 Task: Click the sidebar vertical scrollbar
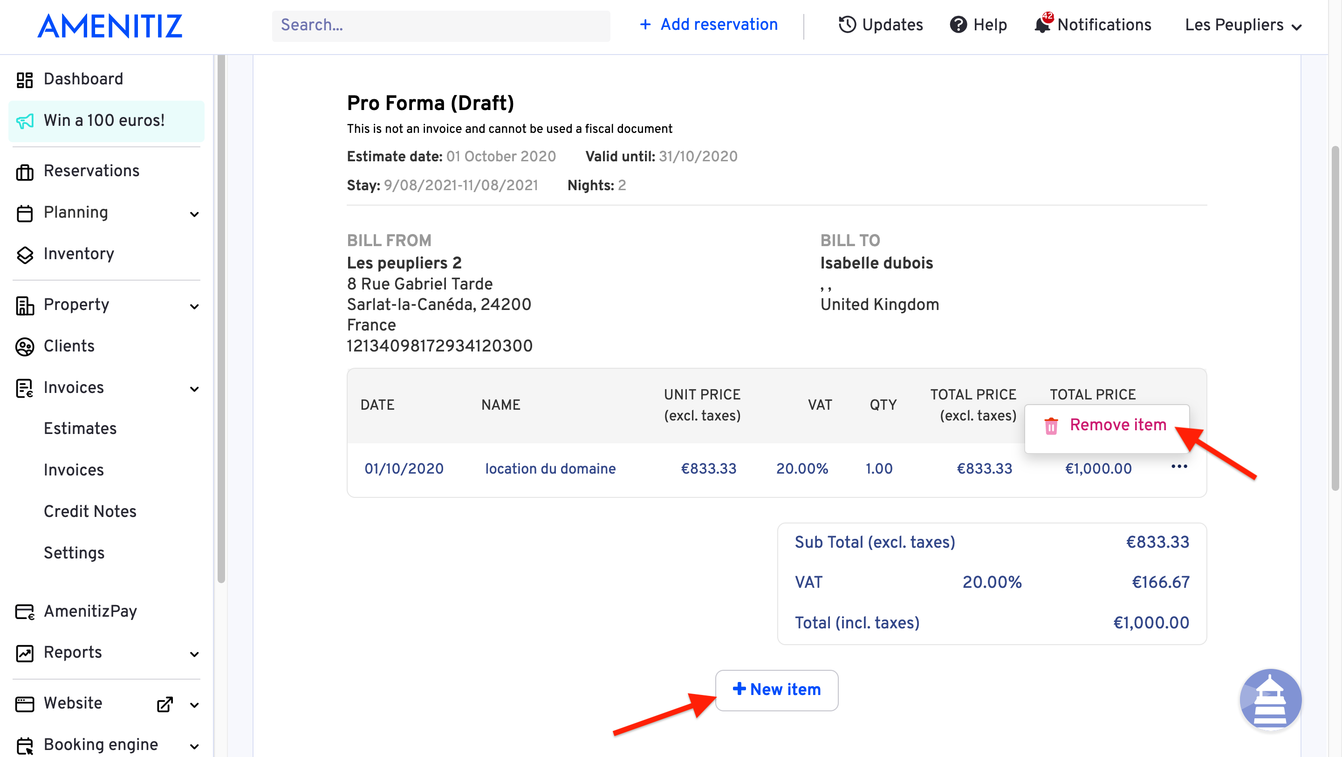pyautogui.click(x=221, y=319)
